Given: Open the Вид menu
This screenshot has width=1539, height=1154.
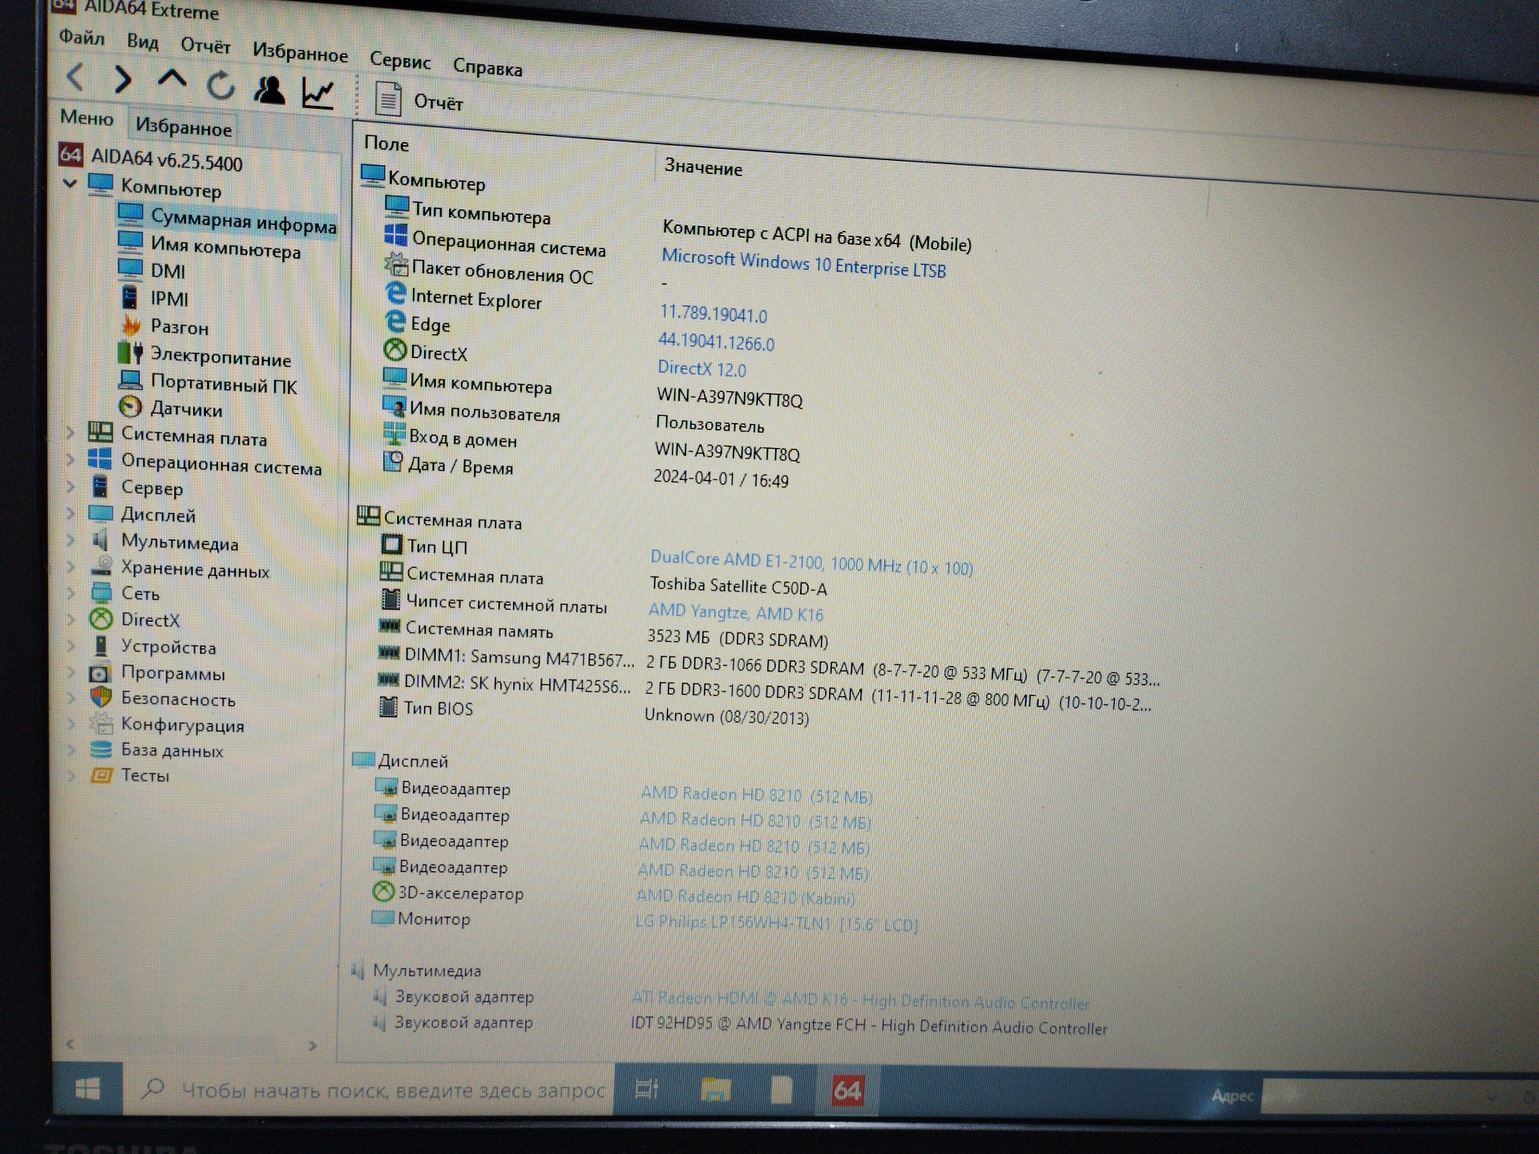Looking at the screenshot, I should pyautogui.click(x=143, y=42).
